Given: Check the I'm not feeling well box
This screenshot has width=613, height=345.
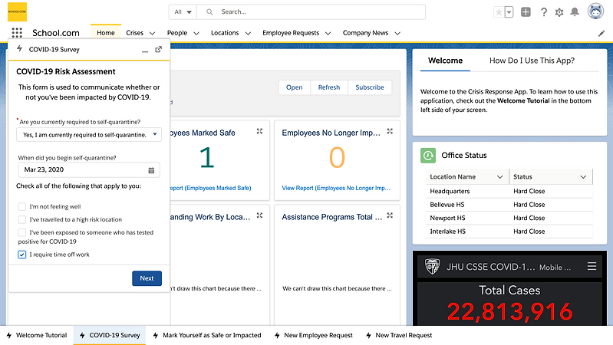Looking at the screenshot, I should (x=22, y=207).
